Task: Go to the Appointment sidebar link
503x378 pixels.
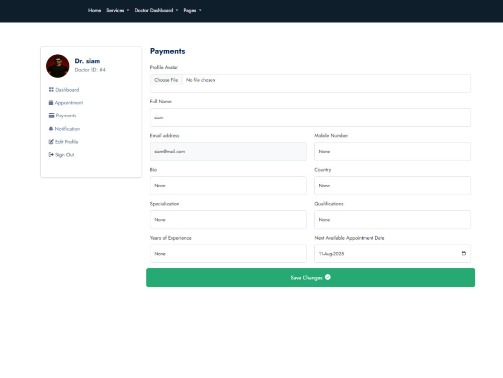Action: coord(66,103)
